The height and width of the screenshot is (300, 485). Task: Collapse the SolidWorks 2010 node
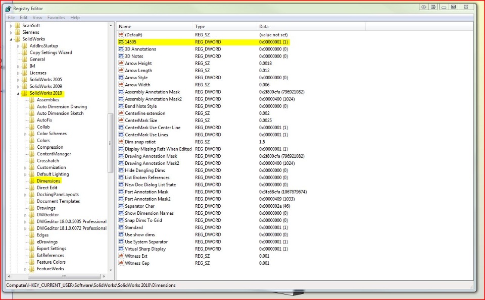point(18,93)
